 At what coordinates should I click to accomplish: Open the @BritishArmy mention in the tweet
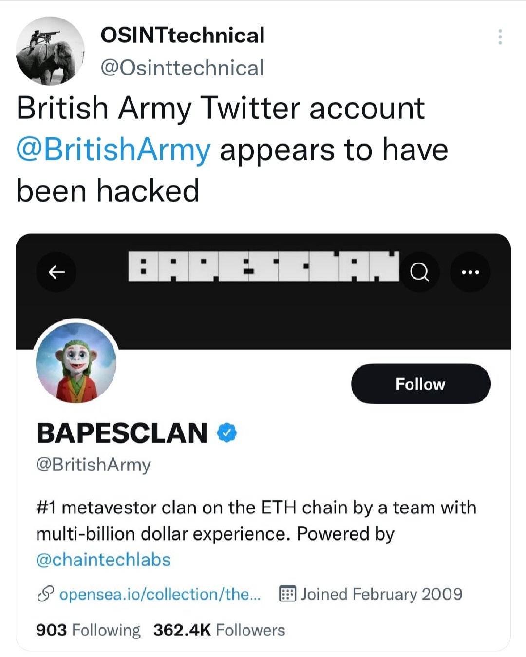click(113, 150)
